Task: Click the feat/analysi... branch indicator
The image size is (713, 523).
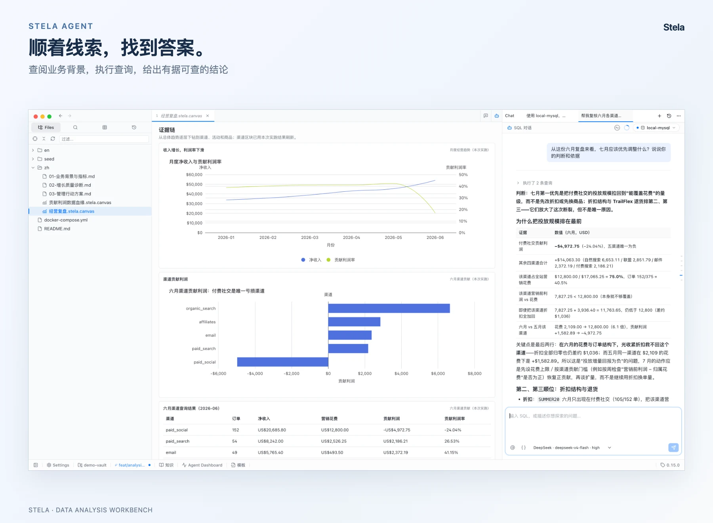Action: click(x=132, y=465)
